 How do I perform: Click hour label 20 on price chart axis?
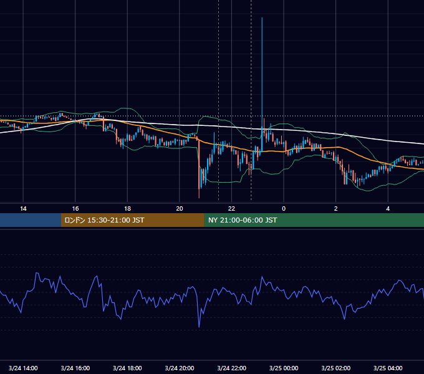point(180,209)
